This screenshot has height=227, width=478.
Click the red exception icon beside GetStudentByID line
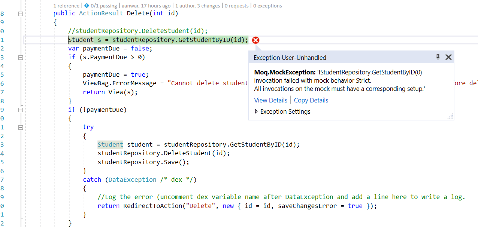255,40
